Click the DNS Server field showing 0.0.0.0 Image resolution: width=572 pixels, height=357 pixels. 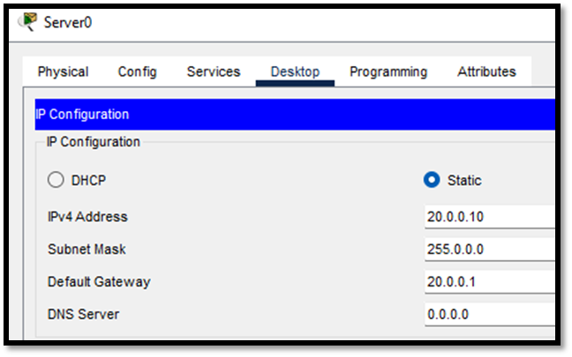tap(490, 314)
